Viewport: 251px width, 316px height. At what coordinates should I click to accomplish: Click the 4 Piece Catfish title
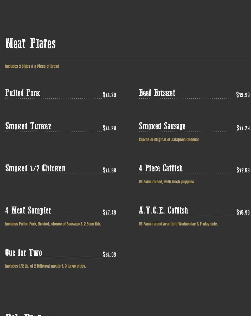click(161, 168)
